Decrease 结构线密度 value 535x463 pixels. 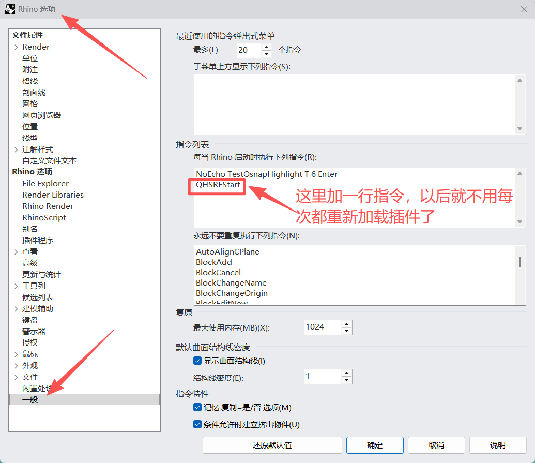[x=347, y=380]
